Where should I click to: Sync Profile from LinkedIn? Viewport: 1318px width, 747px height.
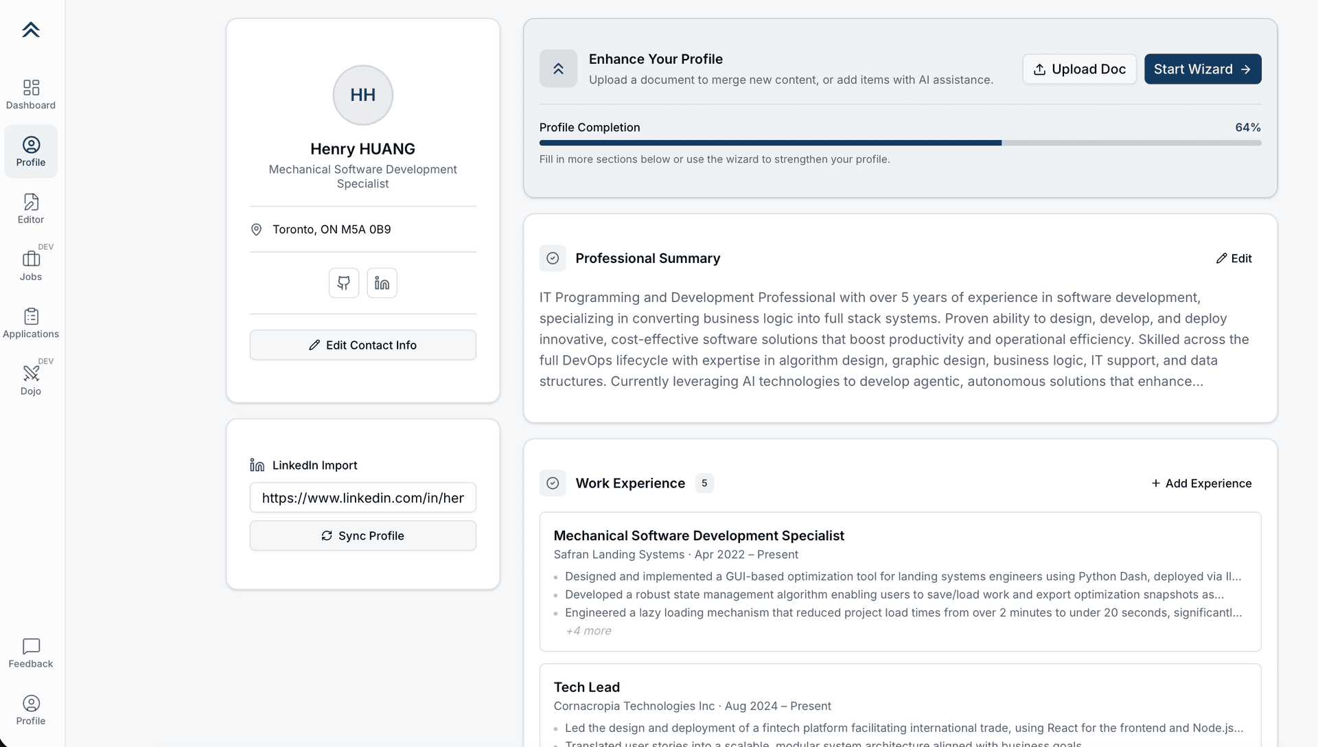(362, 536)
